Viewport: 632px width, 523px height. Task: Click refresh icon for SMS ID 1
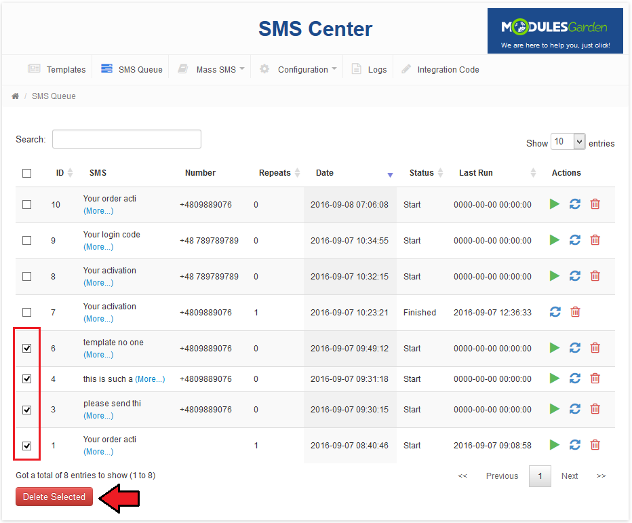click(575, 445)
